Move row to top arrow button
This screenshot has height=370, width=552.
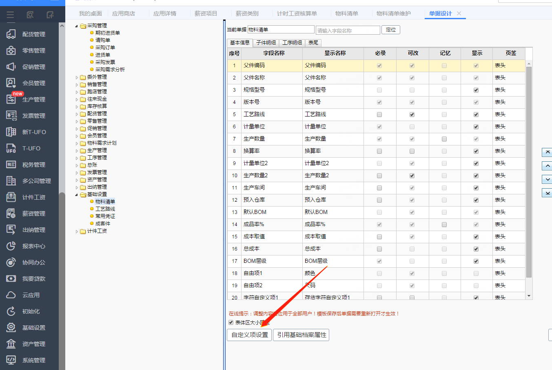tap(547, 152)
